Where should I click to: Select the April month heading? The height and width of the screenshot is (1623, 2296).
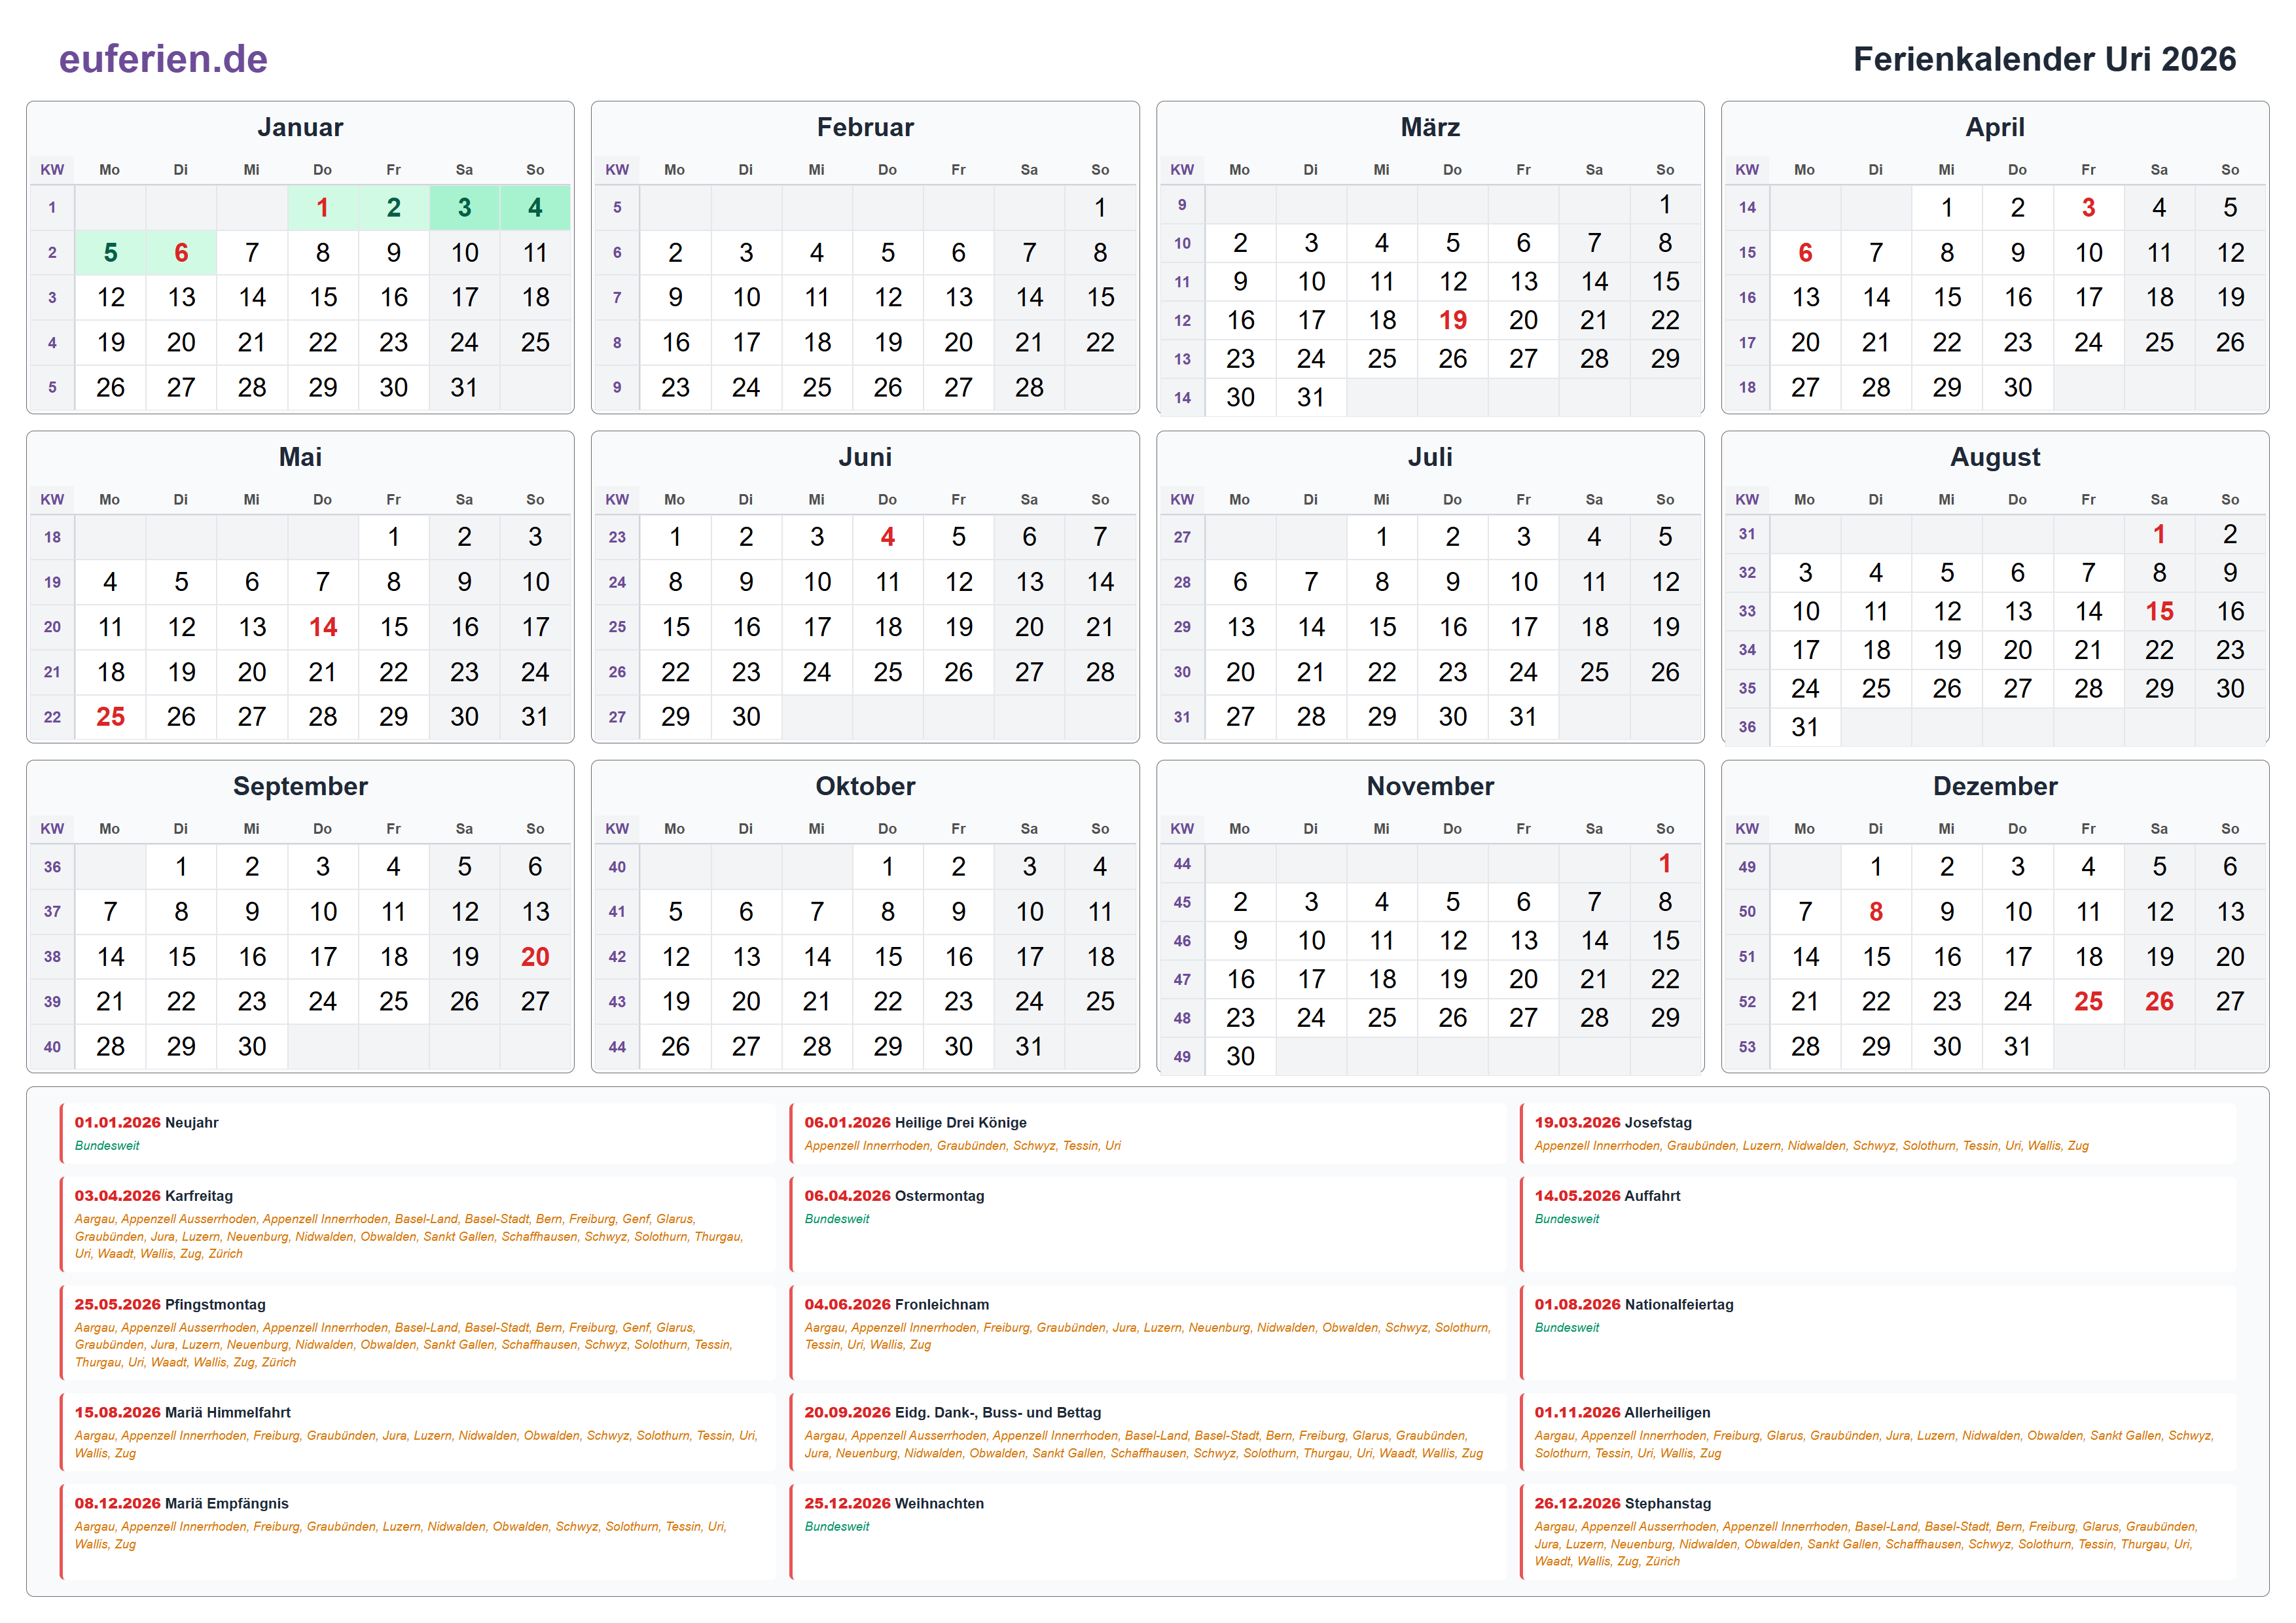1995,127
